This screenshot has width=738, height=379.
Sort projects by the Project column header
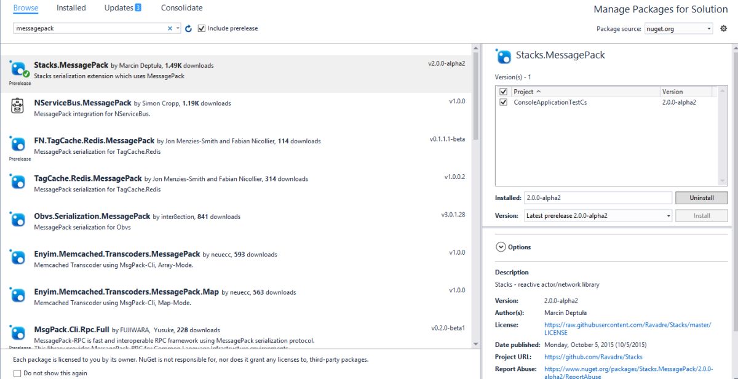pos(585,91)
